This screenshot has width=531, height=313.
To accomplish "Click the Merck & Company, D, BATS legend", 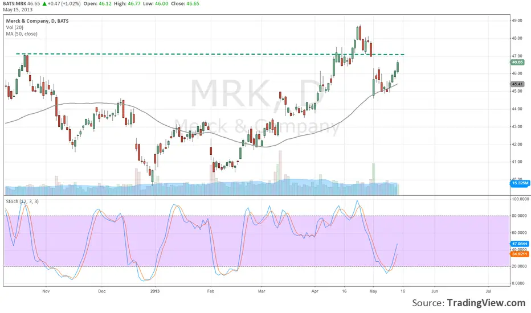I will coord(37,21).
